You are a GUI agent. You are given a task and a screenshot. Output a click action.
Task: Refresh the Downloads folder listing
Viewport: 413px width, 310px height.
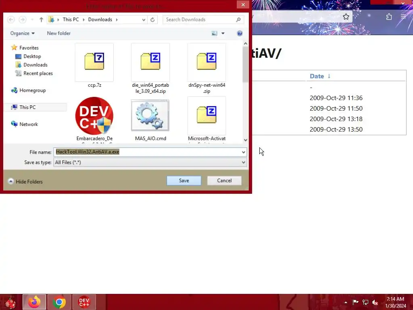[152, 19]
